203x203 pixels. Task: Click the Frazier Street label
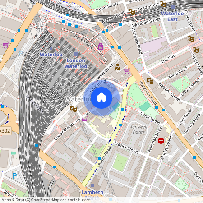click(126, 148)
